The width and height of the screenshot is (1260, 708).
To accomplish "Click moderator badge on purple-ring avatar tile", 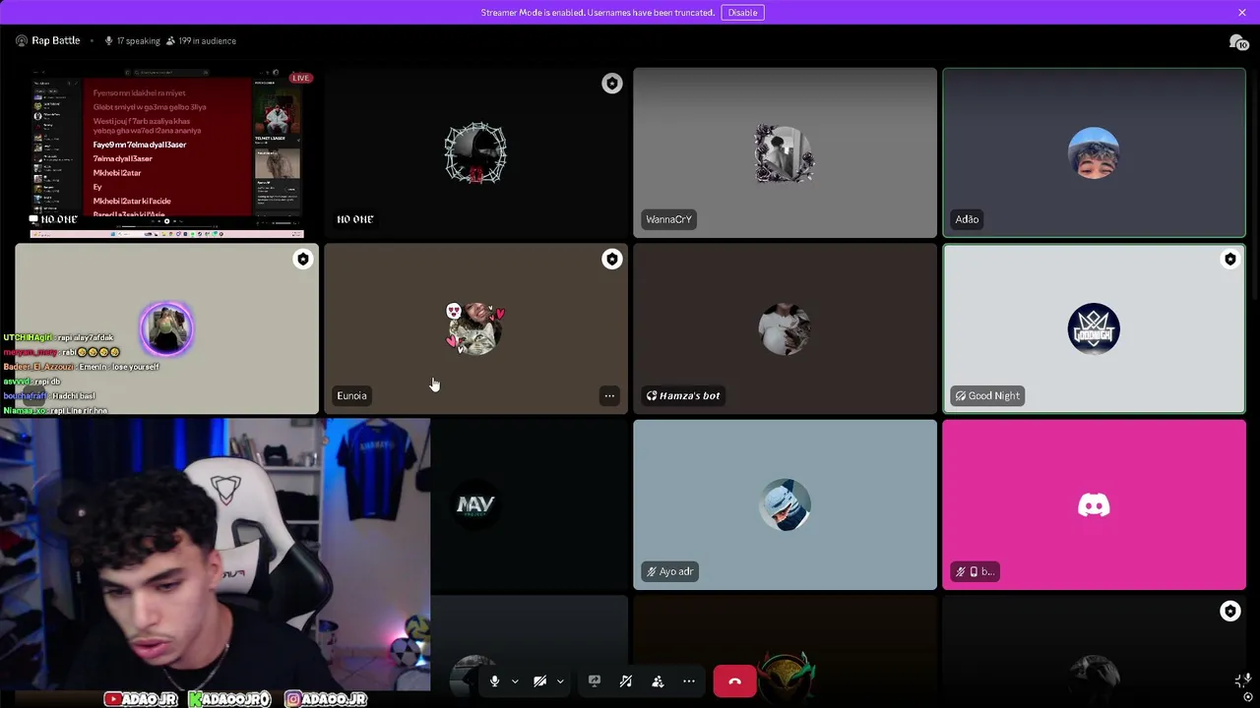I will coord(303,259).
